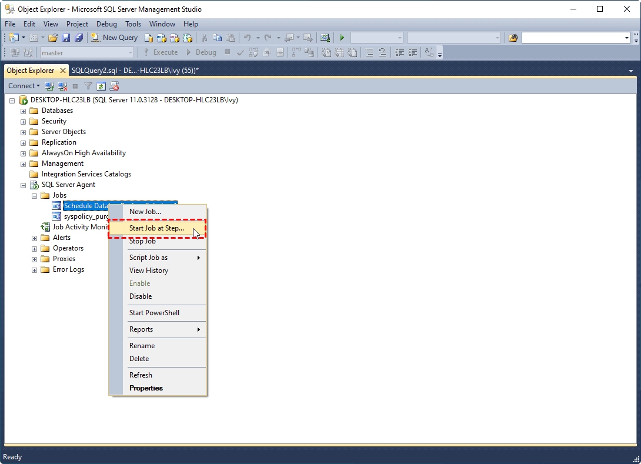Open the Debug menu
641x464 pixels.
click(106, 24)
